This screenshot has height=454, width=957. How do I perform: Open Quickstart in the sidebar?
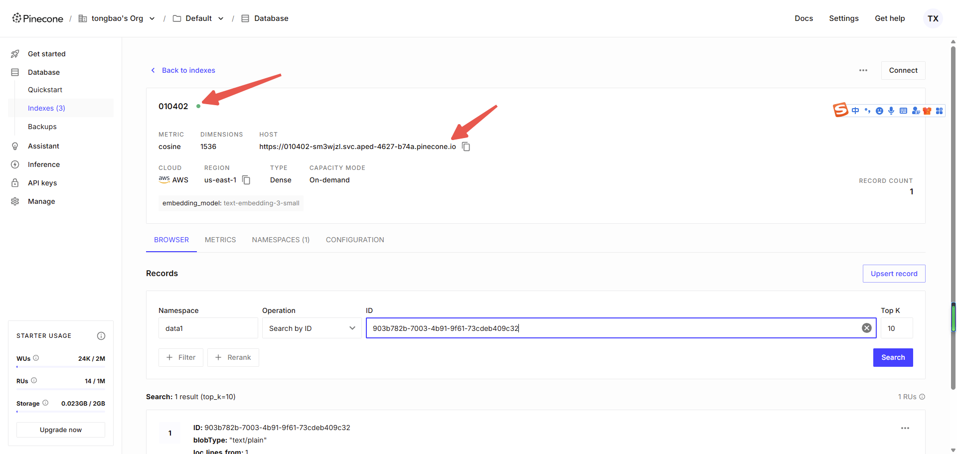(45, 90)
